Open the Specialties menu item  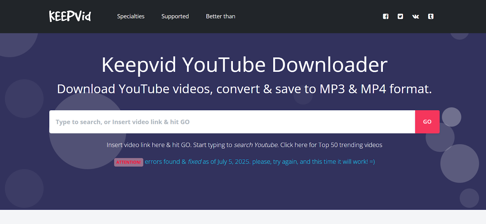point(131,16)
